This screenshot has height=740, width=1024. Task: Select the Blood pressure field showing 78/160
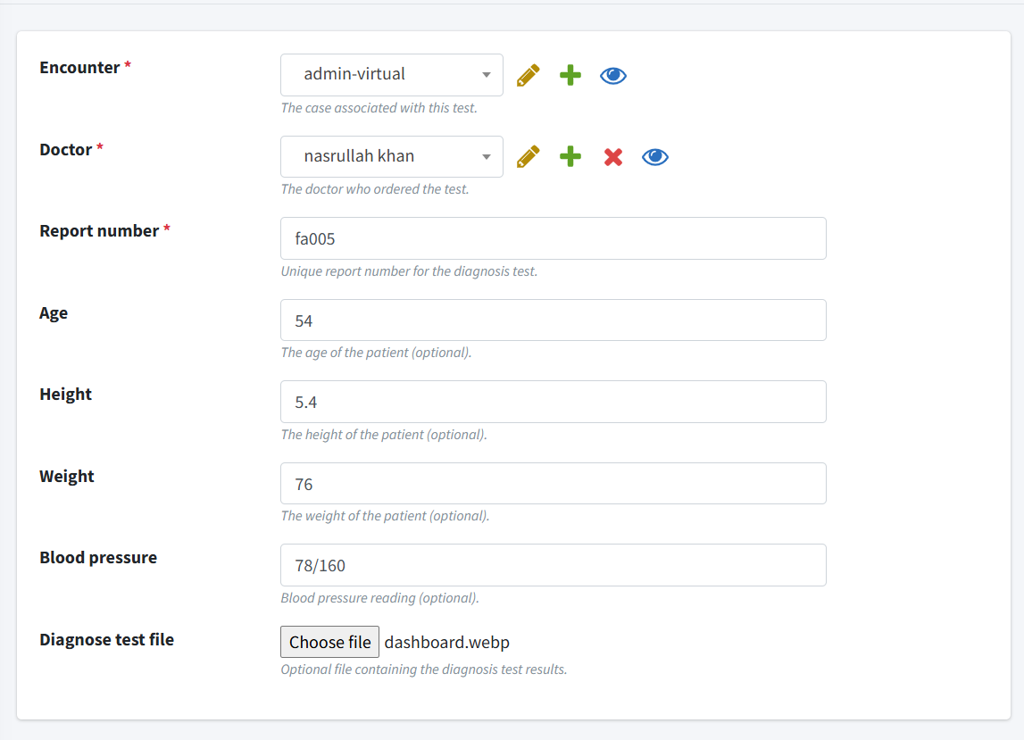(x=553, y=564)
